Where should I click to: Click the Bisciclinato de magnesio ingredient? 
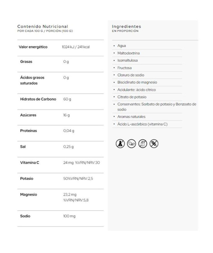click(137, 82)
